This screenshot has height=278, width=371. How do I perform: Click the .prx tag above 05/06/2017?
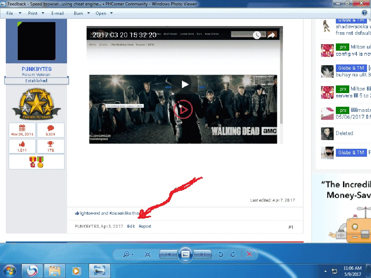tap(342, 110)
